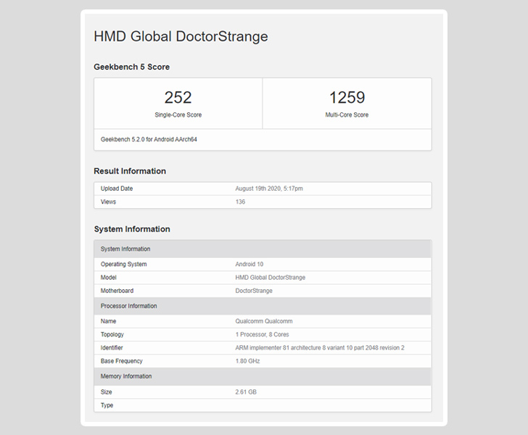528x435 pixels.
Task: Select the Motherboard value DoctorStrange
Action: (x=254, y=291)
